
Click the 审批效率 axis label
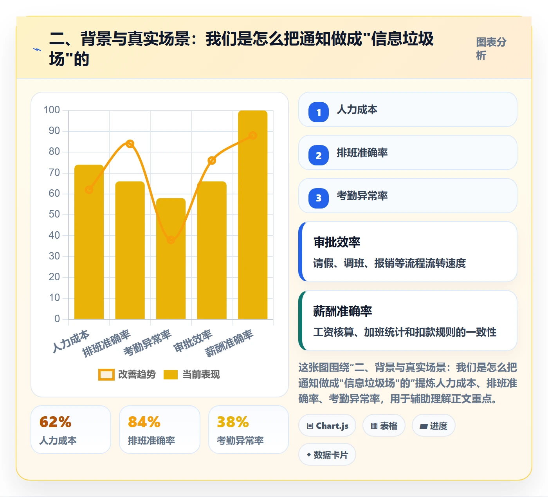193,341
